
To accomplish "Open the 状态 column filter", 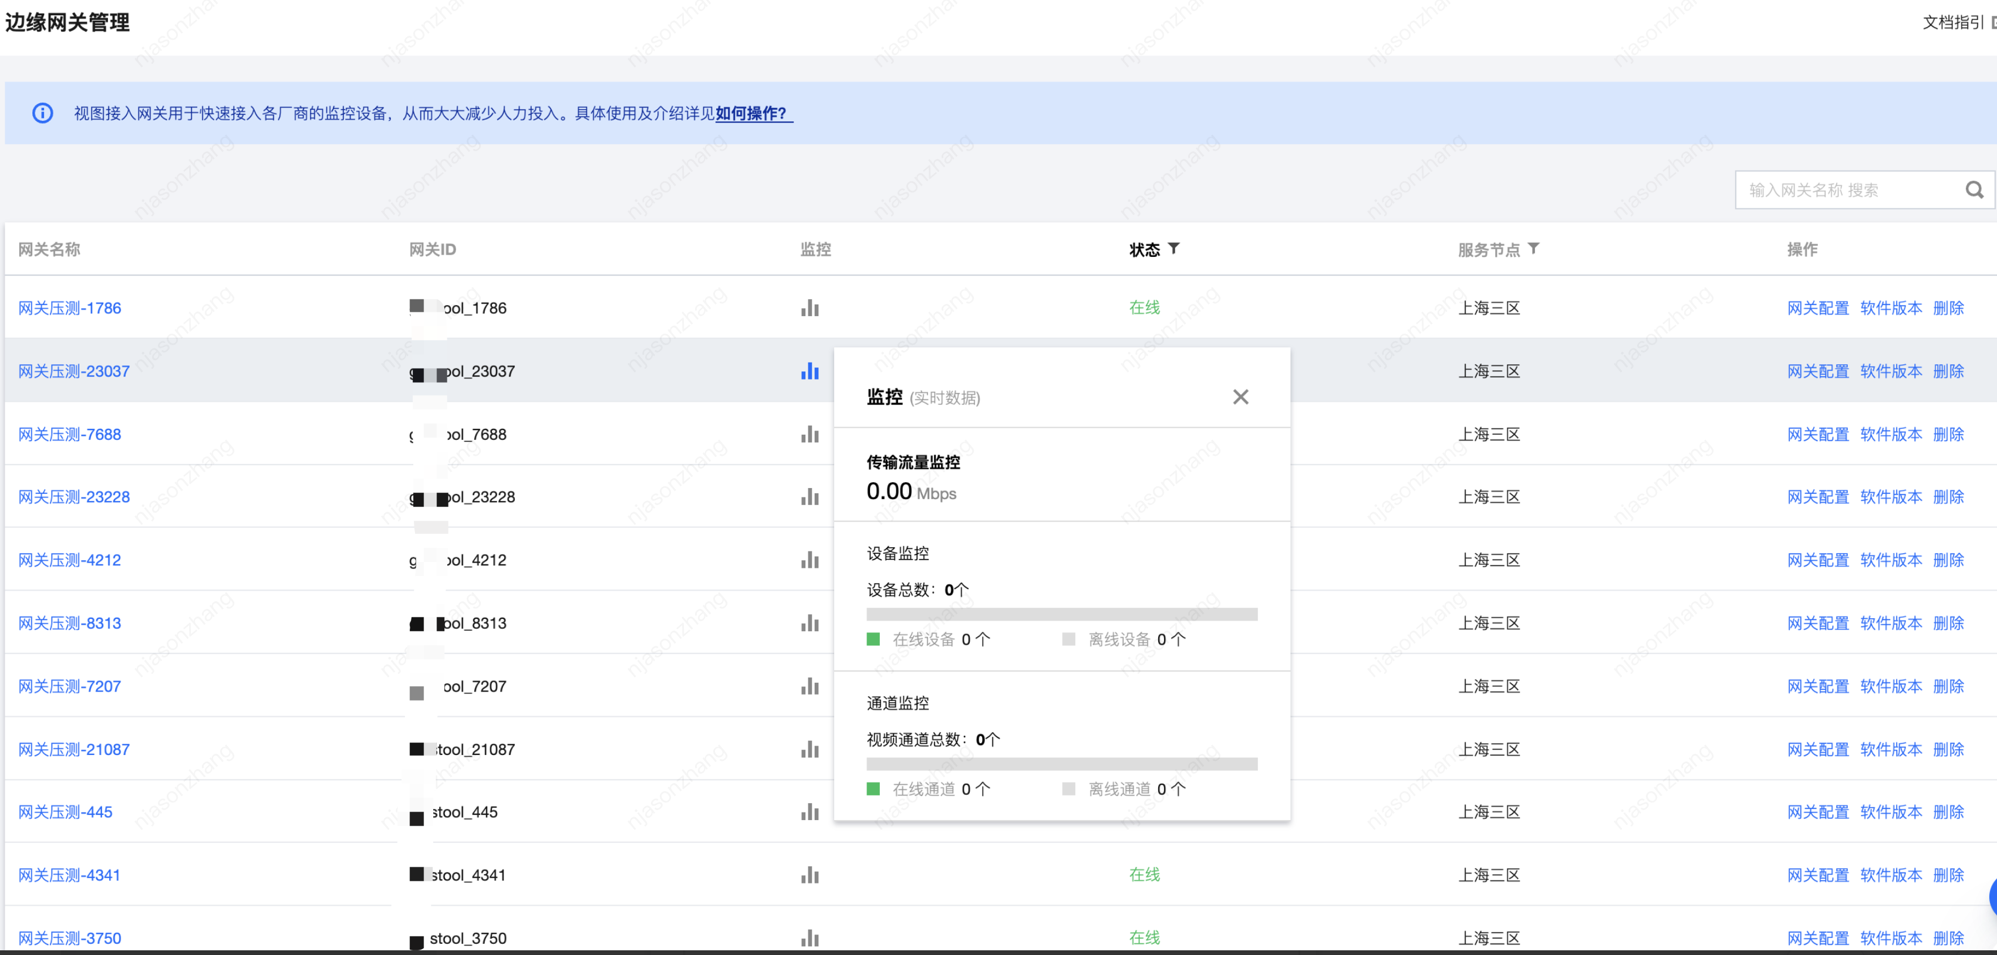I will pos(1173,249).
